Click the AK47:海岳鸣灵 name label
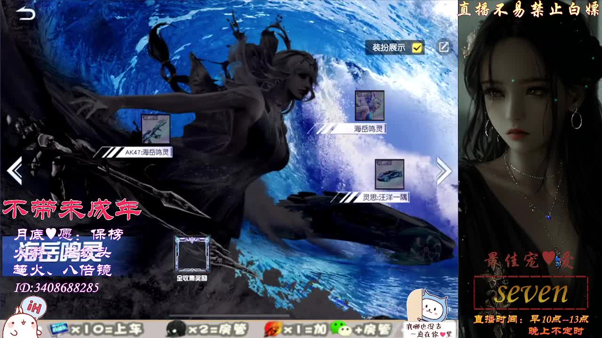Image resolution: width=602 pixels, height=338 pixels. tap(147, 152)
